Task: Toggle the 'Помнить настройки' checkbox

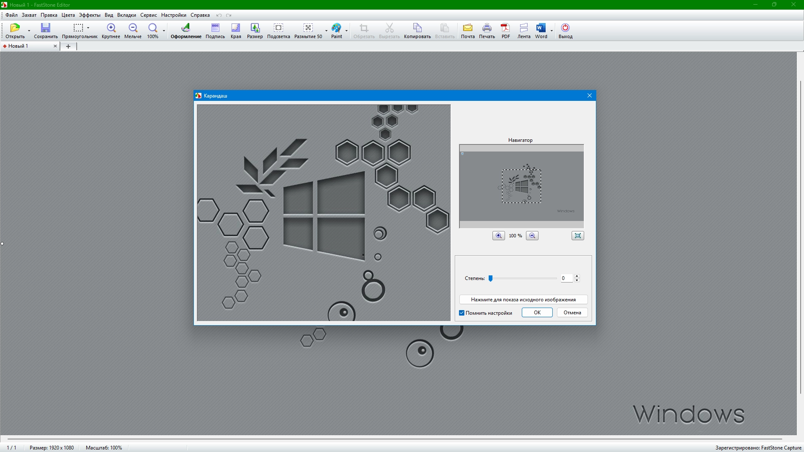Action: 462,313
